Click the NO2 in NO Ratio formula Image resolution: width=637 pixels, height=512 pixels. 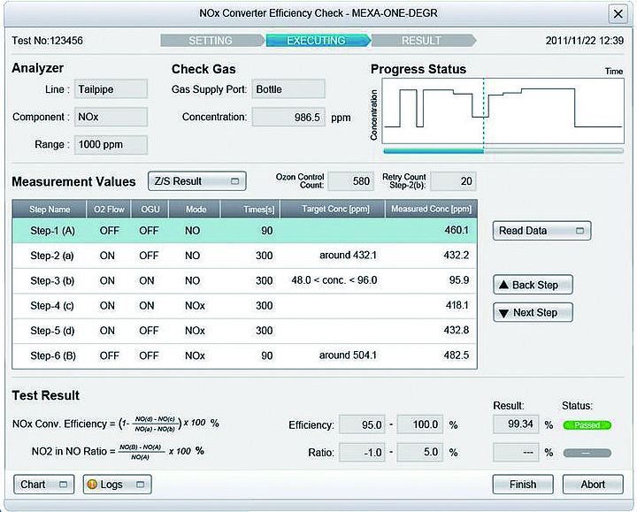click(118, 452)
